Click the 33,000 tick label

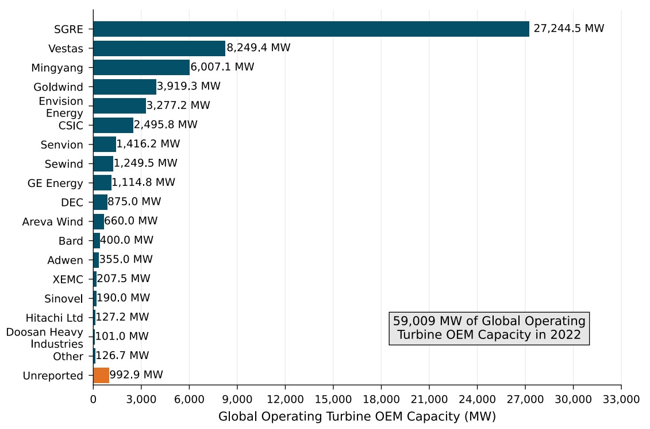[x=621, y=399]
